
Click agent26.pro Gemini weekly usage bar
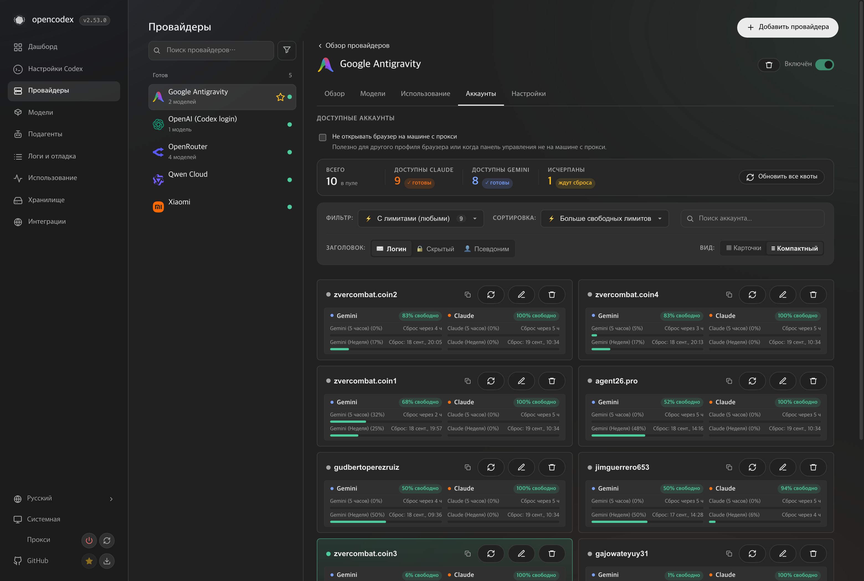[x=647, y=435]
